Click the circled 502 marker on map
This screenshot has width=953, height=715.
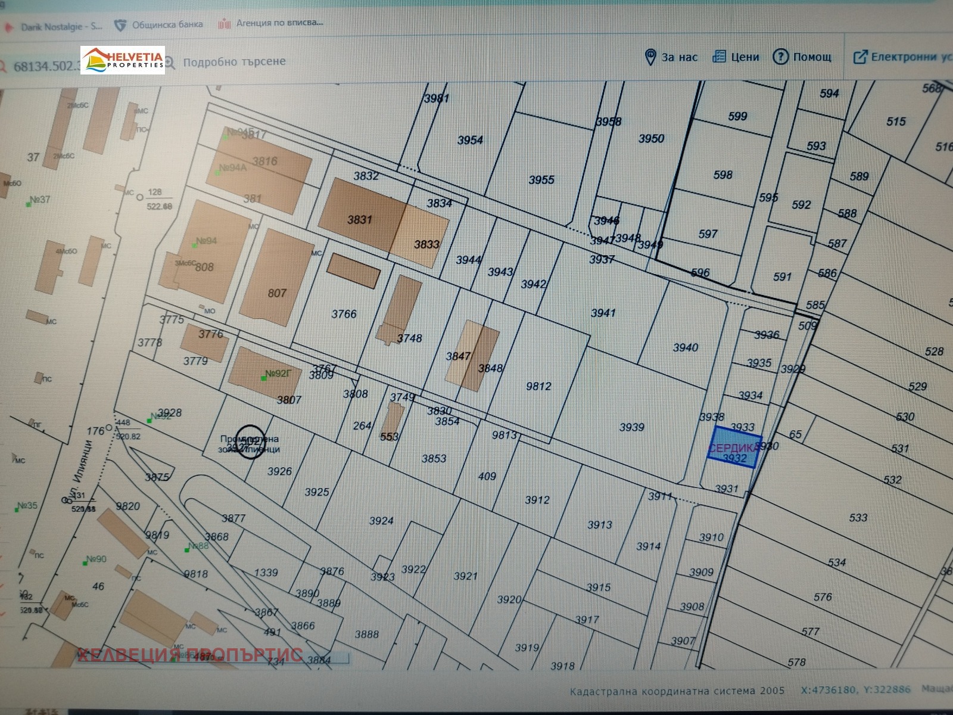click(251, 442)
